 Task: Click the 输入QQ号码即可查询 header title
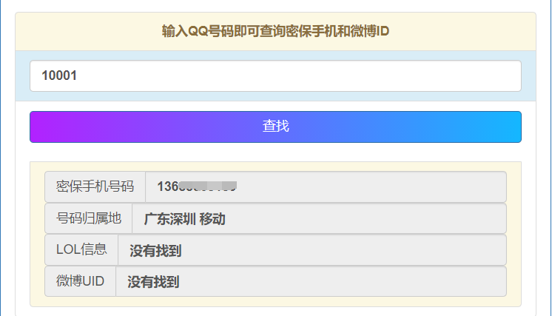tap(275, 31)
